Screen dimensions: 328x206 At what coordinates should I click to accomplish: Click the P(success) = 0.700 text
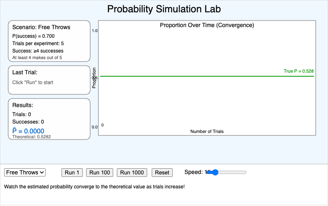pyautogui.click(x=34, y=36)
